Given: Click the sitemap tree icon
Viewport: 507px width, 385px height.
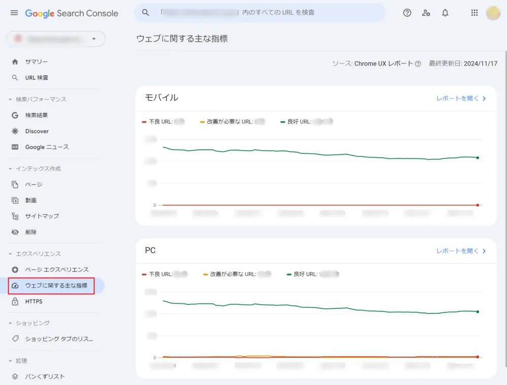Looking at the screenshot, I should [x=15, y=216].
